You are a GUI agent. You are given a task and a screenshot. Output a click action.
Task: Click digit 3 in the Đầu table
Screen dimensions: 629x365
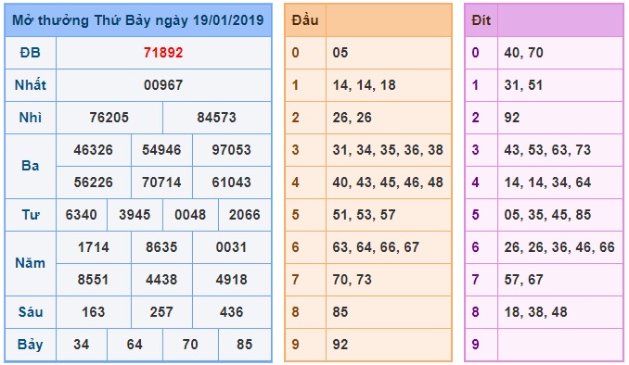(296, 150)
